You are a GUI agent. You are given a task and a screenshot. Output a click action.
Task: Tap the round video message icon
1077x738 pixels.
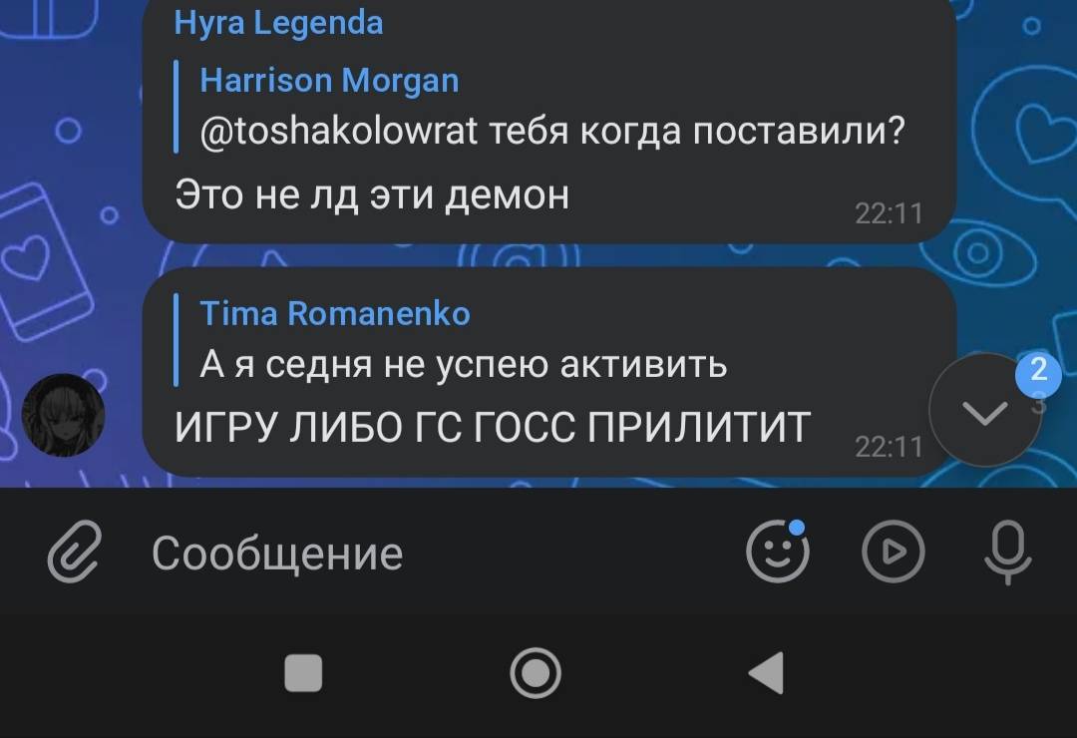[893, 552]
